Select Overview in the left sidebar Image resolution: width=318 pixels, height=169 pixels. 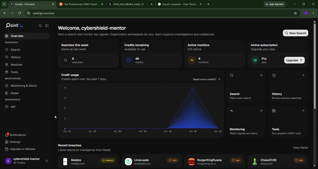coord(26,36)
